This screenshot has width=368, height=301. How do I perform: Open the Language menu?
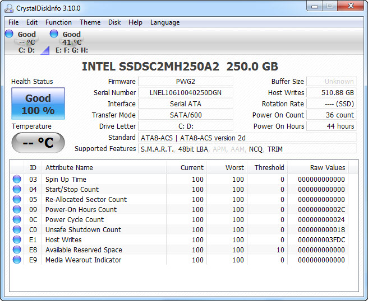tap(165, 22)
